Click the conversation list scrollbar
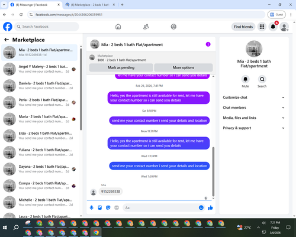 [x=81, y=89]
